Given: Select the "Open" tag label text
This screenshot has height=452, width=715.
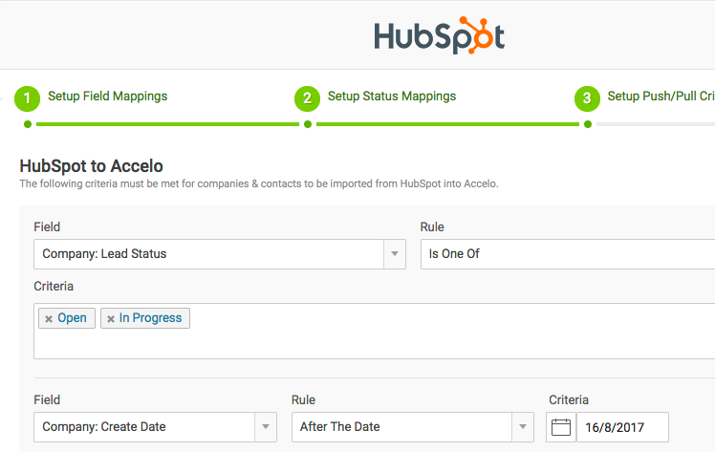Looking at the screenshot, I should click(72, 318).
